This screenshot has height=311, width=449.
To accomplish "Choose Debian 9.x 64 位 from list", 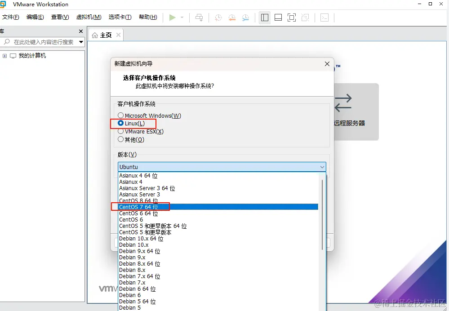I will pos(218,251).
